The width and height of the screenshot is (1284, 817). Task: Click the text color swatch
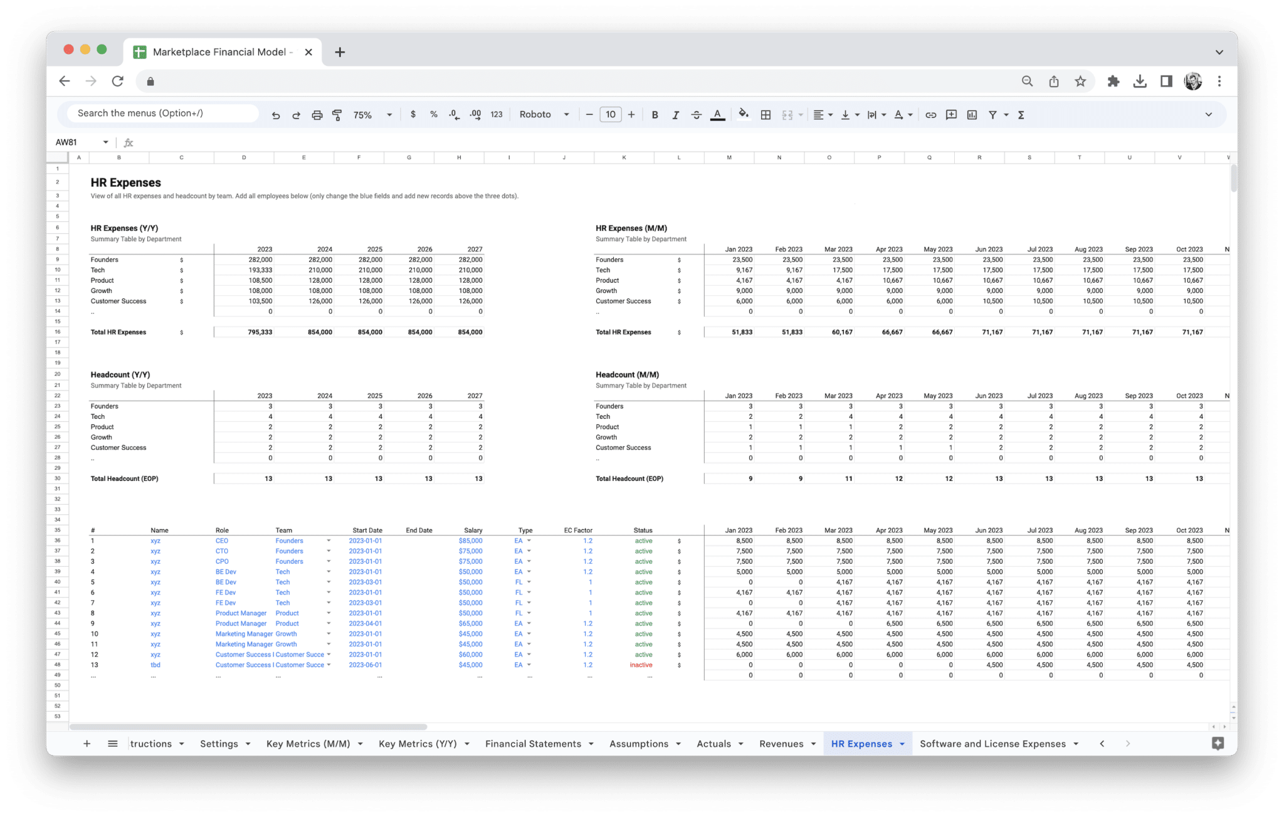[x=717, y=115]
